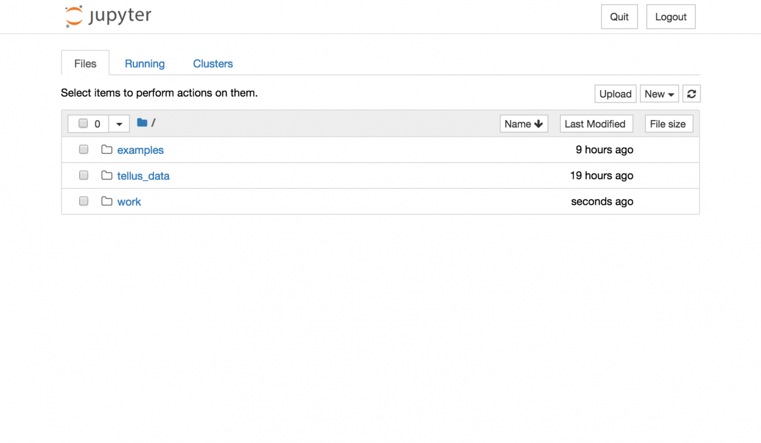The height and width of the screenshot is (443, 761).
Task: Open the selection type dropdown caret
Action: (119, 124)
